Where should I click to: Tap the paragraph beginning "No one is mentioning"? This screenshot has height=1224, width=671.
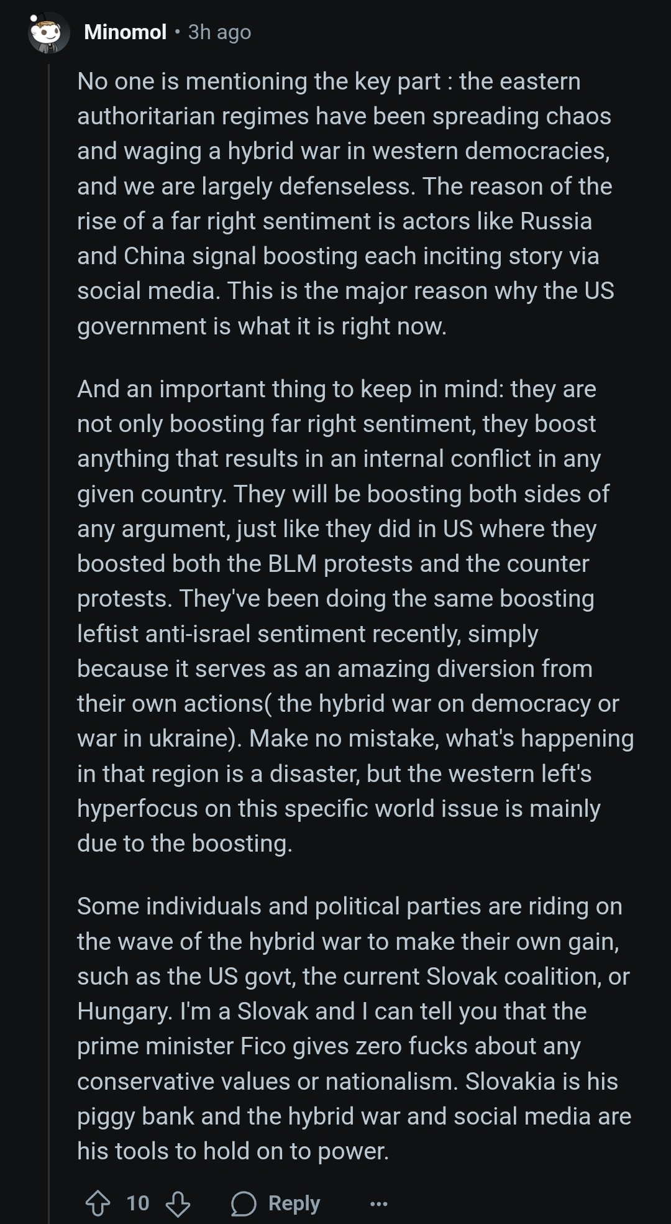tap(345, 203)
